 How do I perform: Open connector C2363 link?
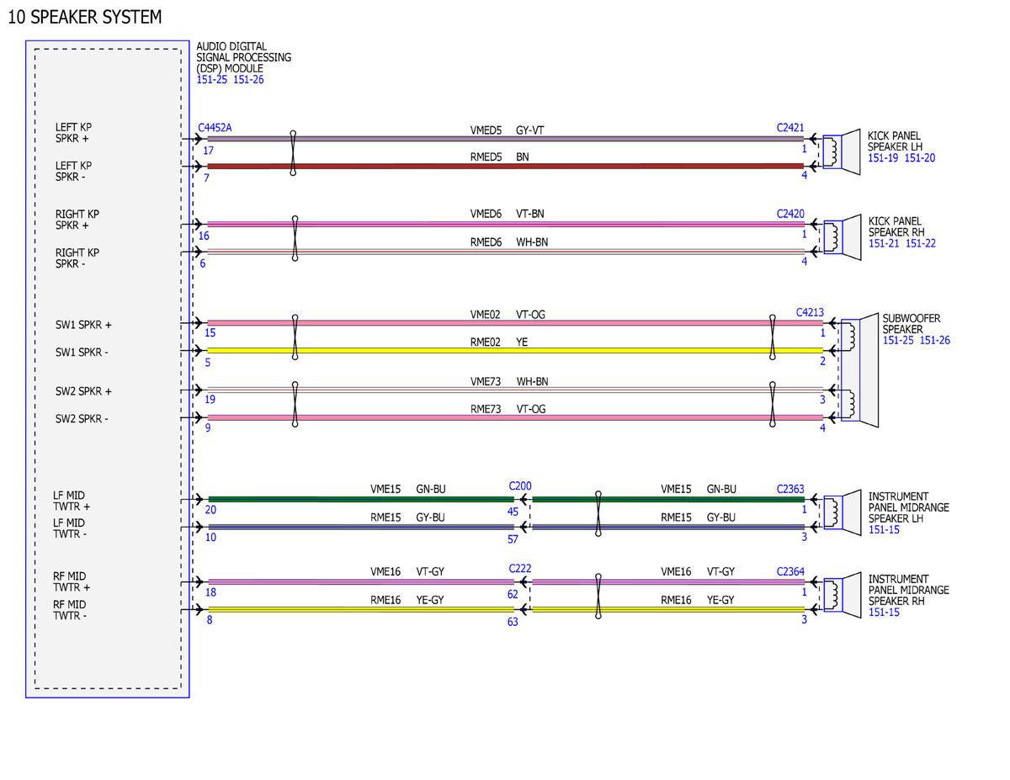coord(790,488)
